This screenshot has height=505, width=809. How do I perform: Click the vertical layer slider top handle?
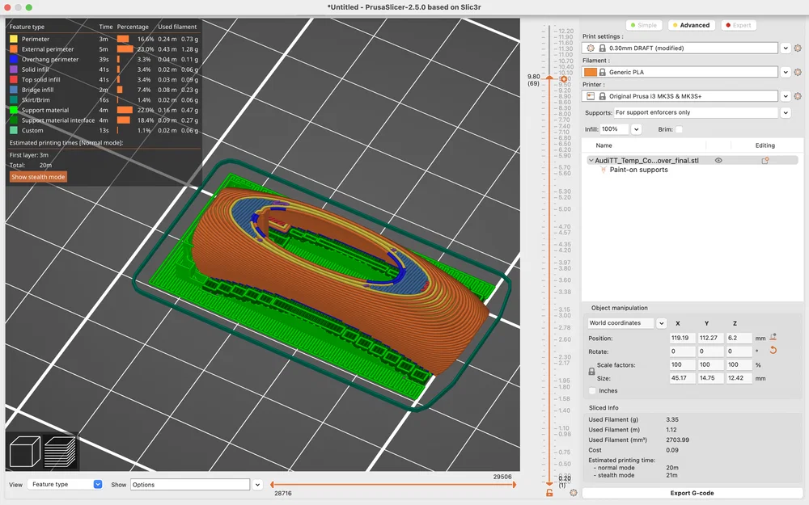[x=549, y=78]
